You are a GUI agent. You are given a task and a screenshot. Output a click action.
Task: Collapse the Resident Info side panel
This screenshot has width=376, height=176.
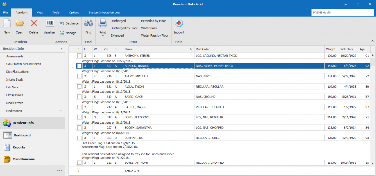click(x=61, y=49)
